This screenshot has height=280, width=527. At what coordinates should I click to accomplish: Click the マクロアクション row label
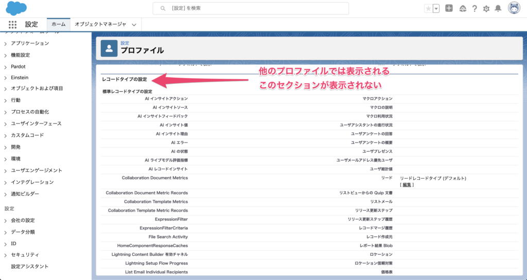tap(377, 99)
